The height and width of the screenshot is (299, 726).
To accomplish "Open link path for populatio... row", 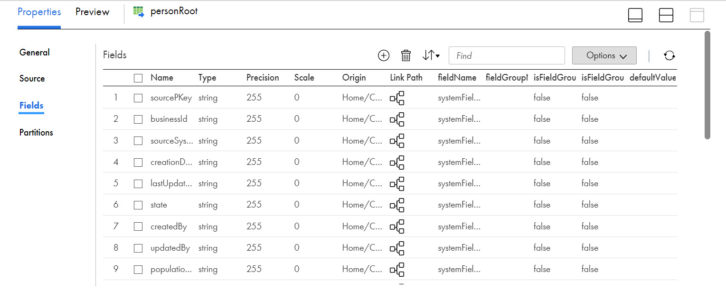I will tap(397, 269).
